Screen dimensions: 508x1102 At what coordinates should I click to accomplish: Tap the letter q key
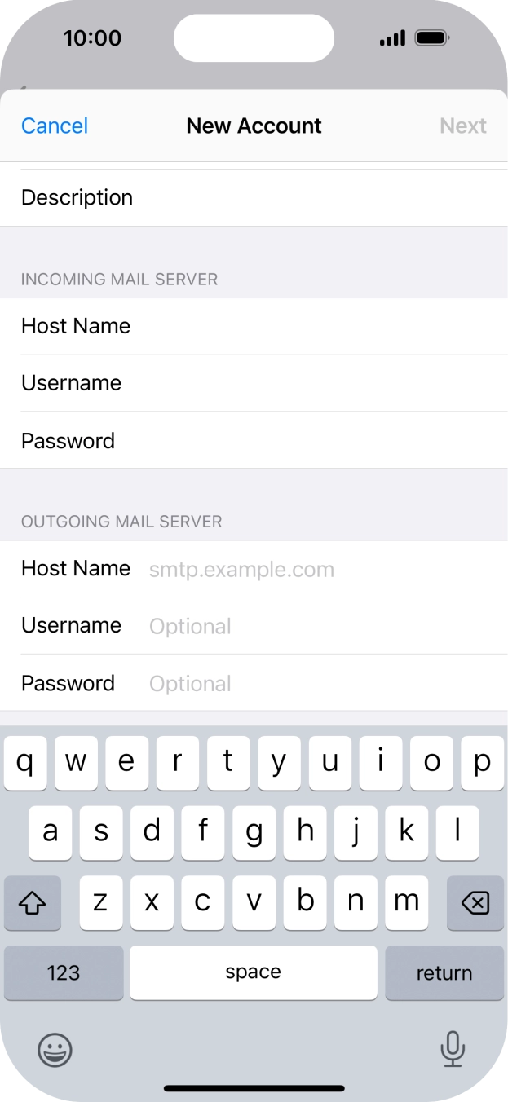coord(25,763)
